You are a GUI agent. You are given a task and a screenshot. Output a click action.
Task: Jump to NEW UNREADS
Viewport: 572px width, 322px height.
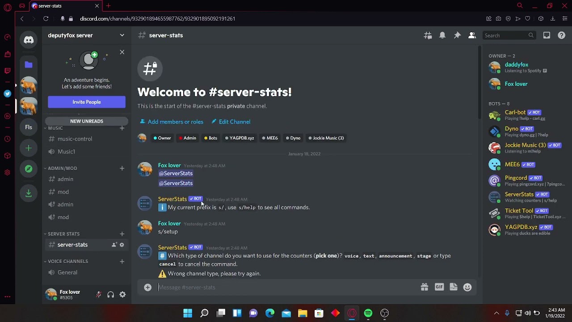[87, 121]
